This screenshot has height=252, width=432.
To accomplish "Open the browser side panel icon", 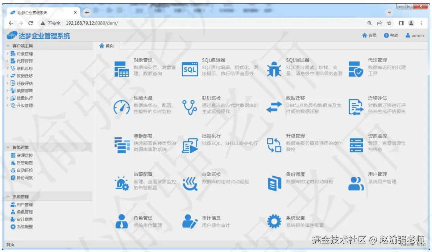I will (401, 23).
